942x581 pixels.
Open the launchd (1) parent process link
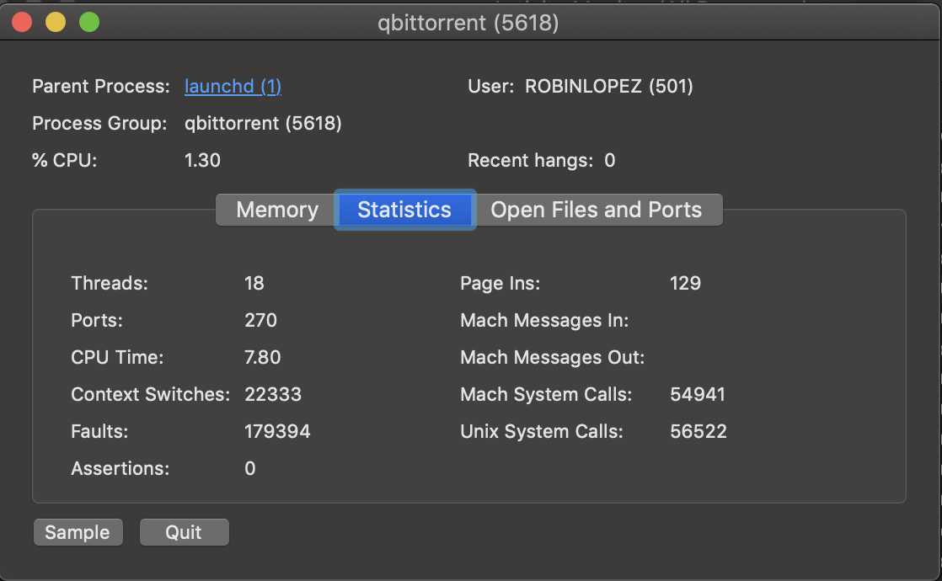pos(233,87)
